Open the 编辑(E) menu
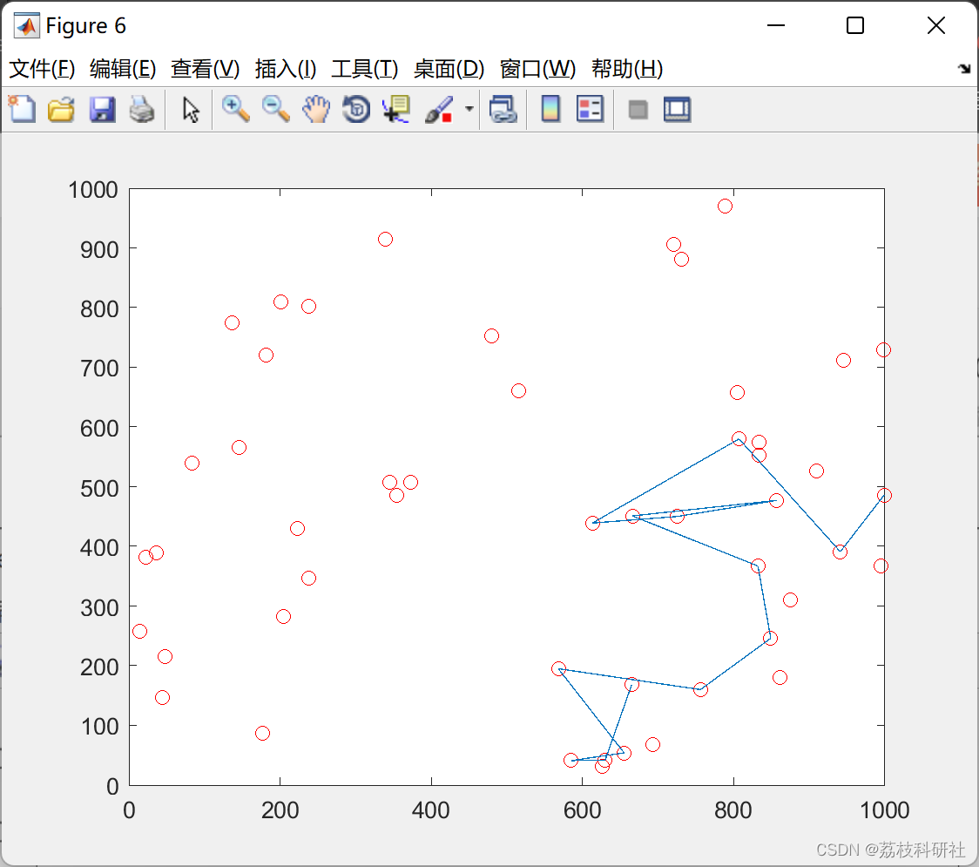Viewport: 979px width, 867px height. [x=122, y=69]
